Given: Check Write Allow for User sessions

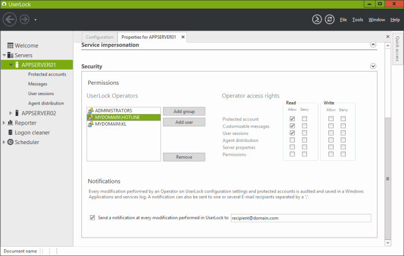Looking at the screenshot, I should coord(331,133).
